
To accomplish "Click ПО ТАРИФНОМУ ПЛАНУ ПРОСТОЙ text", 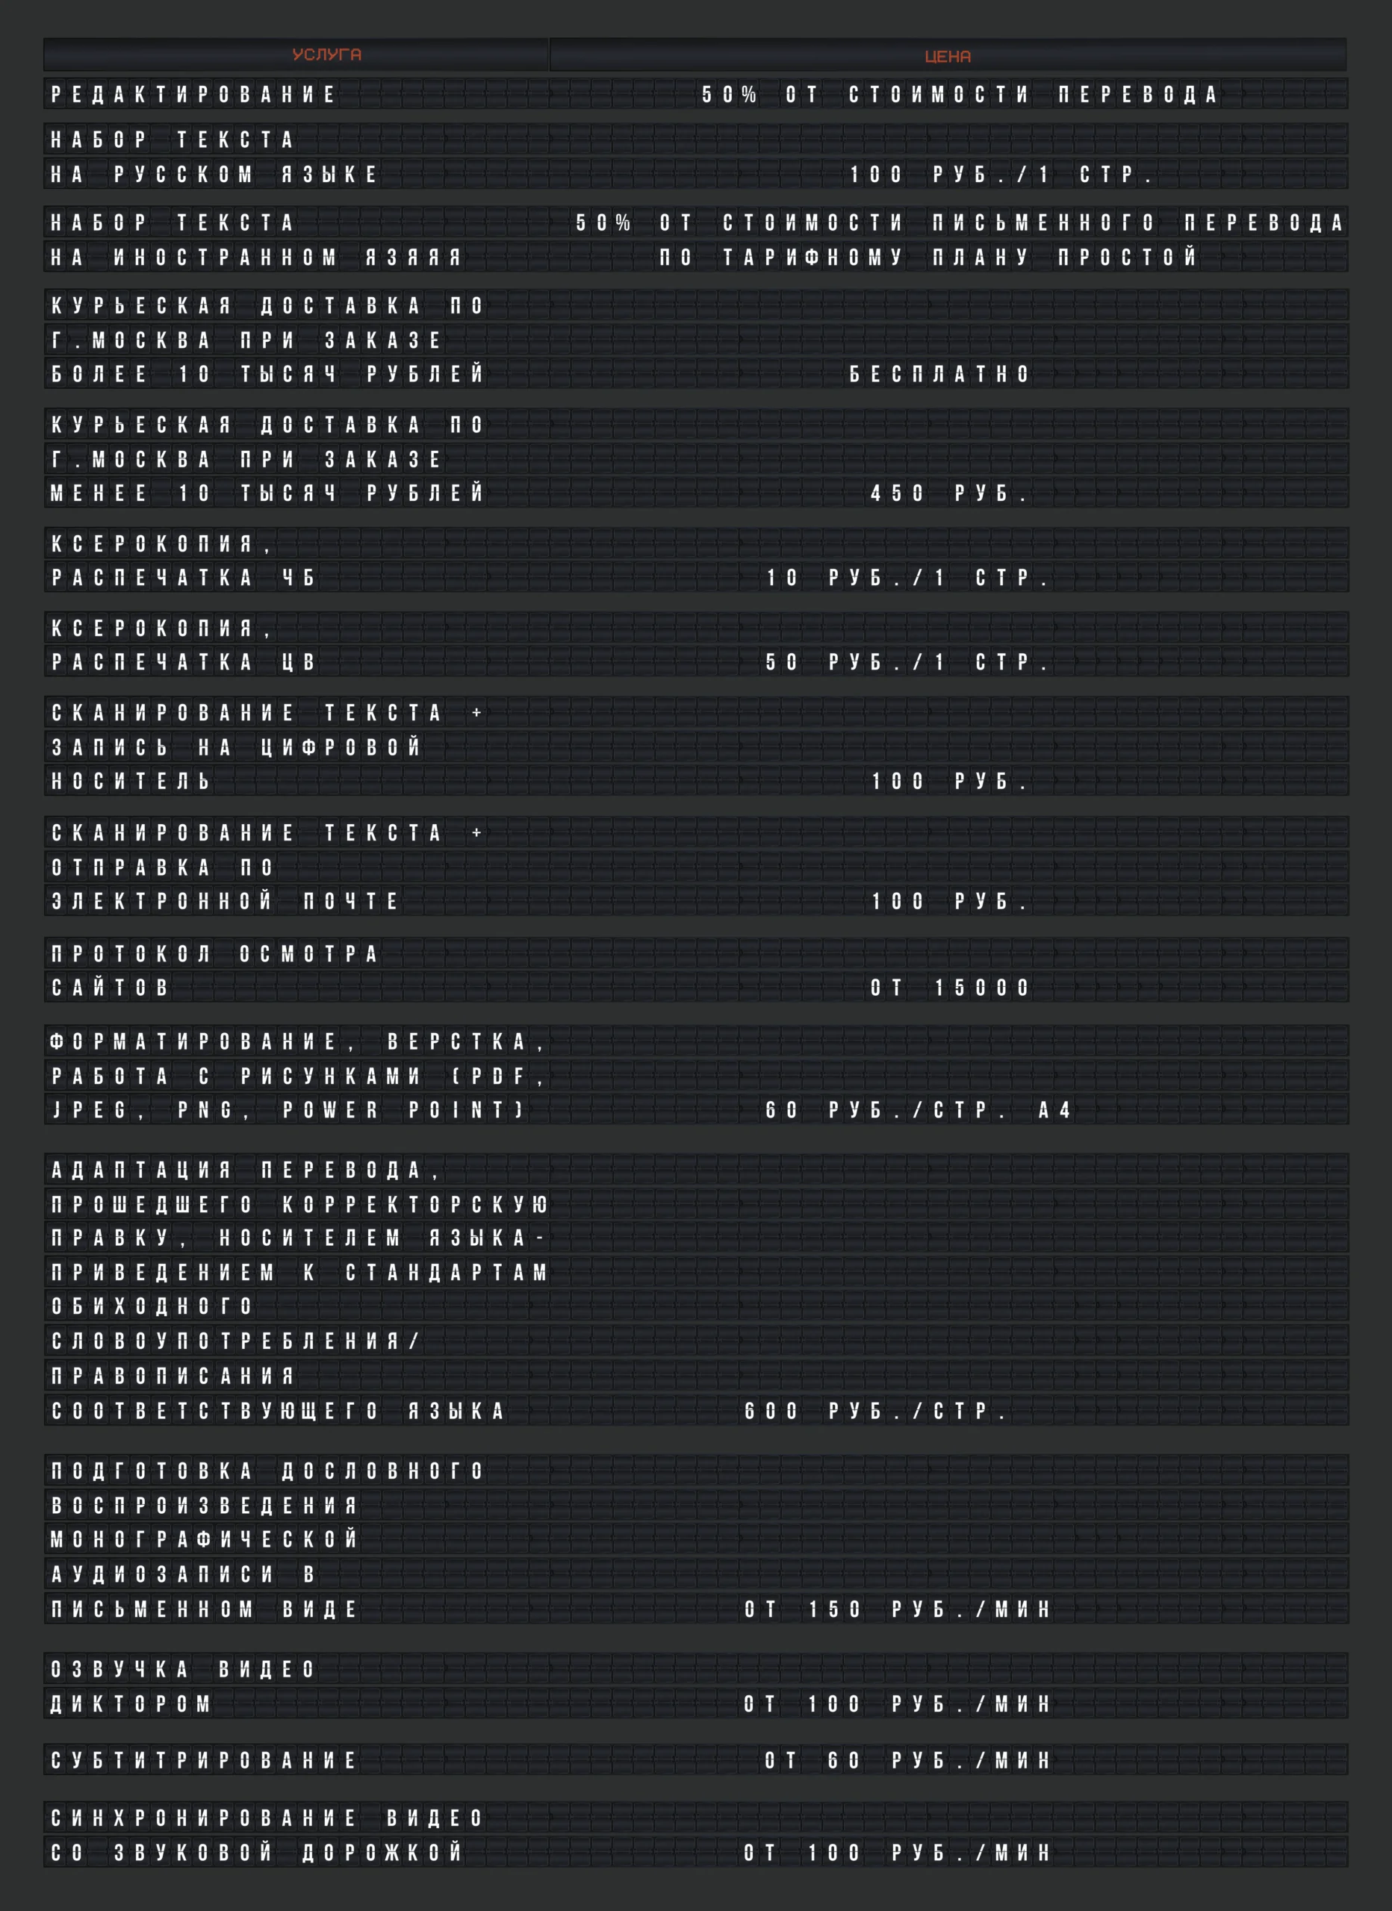I will pos(928,257).
